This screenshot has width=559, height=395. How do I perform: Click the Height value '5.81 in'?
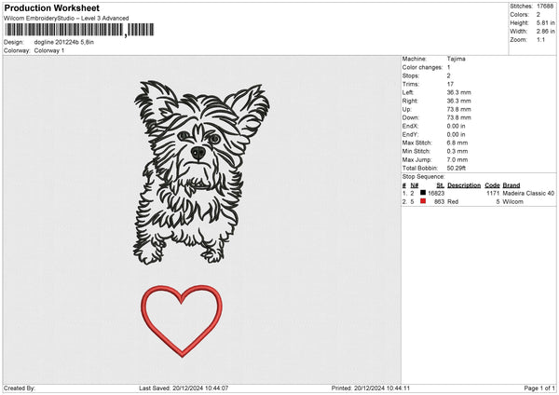[545, 22]
